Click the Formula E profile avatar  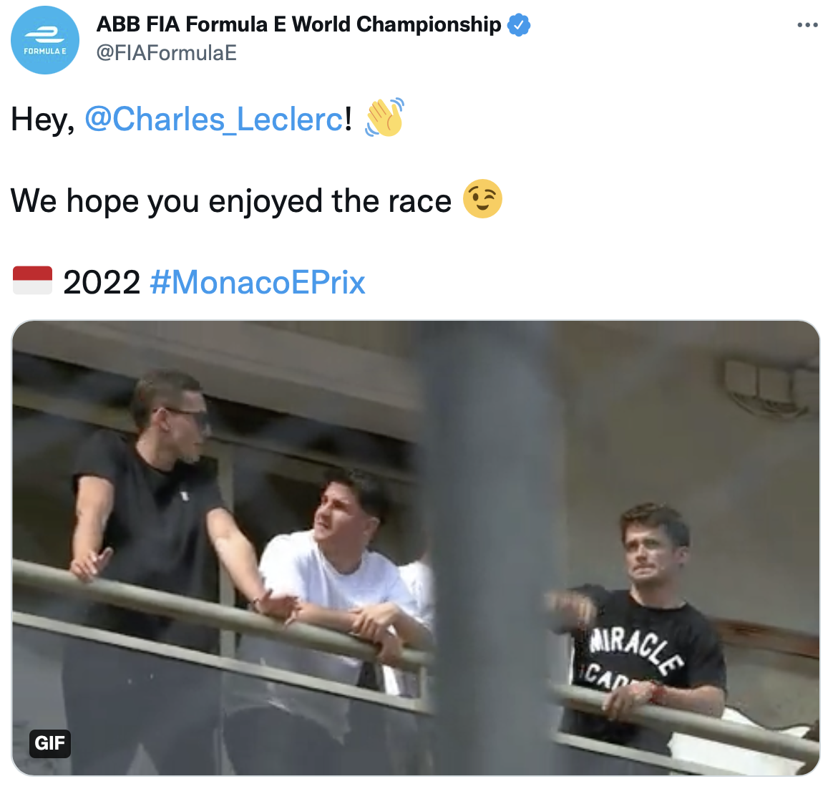tap(44, 40)
